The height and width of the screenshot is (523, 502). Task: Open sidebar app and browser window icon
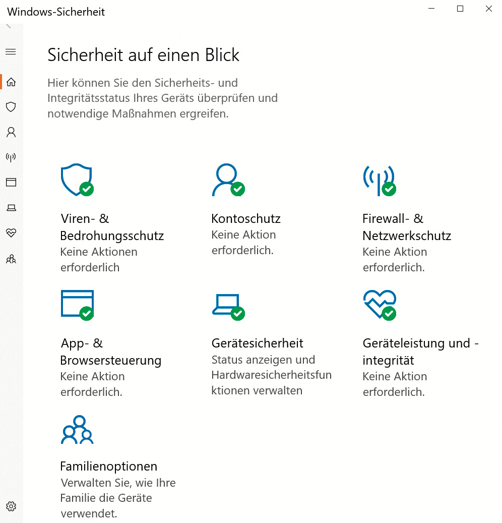click(x=11, y=182)
